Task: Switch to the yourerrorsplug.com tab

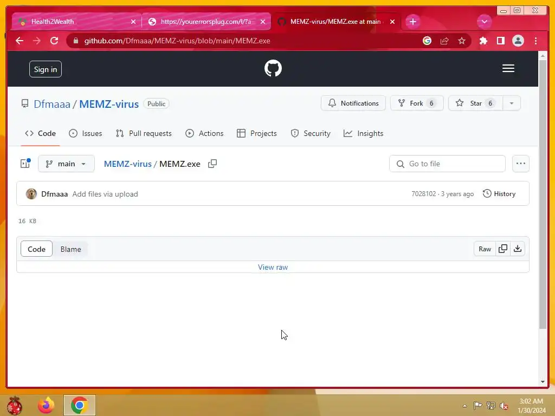Action: (x=206, y=22)
